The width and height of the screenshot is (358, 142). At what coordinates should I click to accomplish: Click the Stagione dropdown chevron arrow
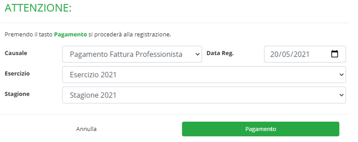(x=341, y=95)
